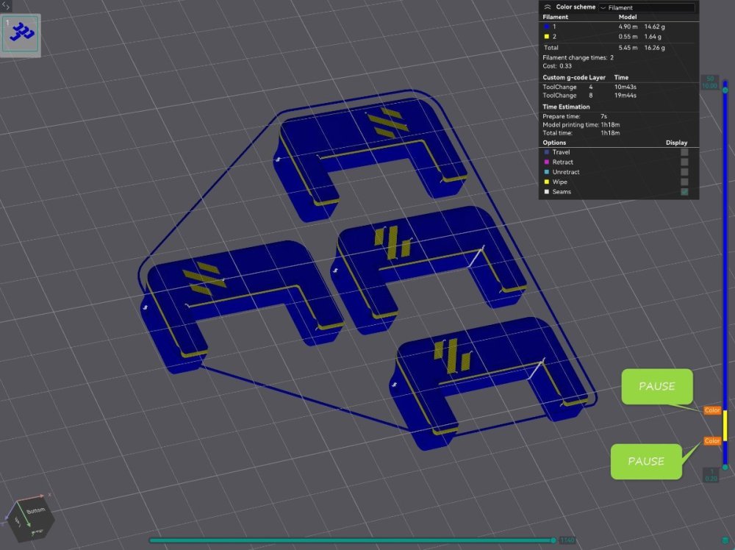The width and height of the screenshot is (735, 550).
Task: Click the Travel option color icon
Action: pos(547,152)
